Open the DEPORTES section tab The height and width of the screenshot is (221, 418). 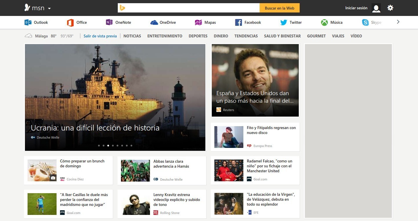pos(198,36)
